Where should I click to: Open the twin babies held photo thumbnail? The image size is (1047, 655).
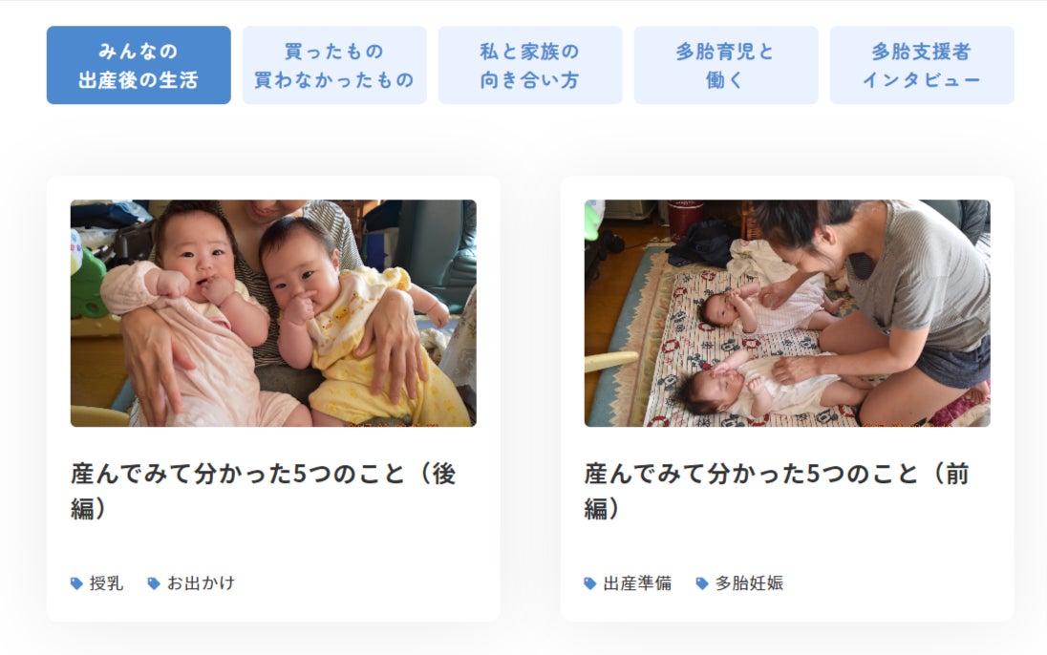[273, 313]
